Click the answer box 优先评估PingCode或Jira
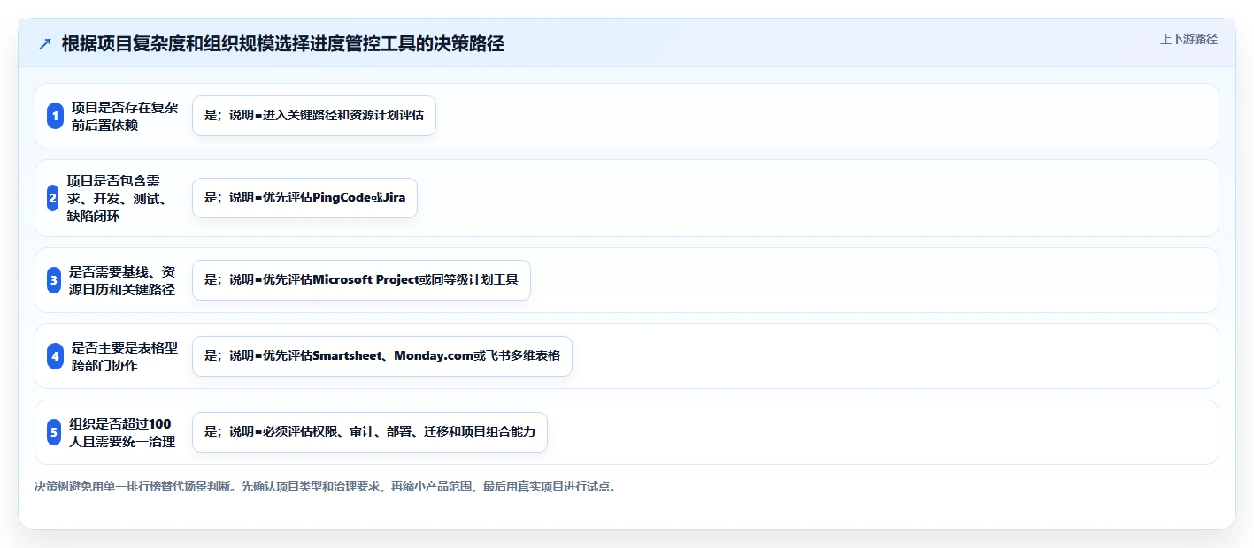1254x548 pixels. point(304,198)
